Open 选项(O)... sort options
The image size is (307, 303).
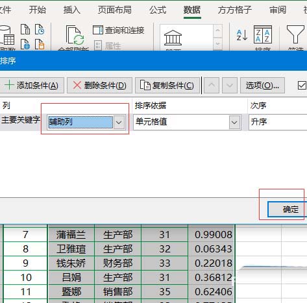pyautogui.click(x=262, y=86)
